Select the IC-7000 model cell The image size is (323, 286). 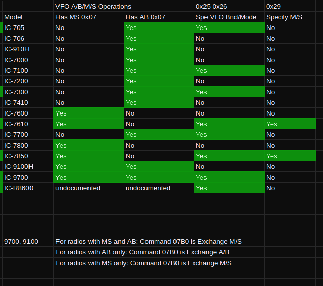click(28, 60)
